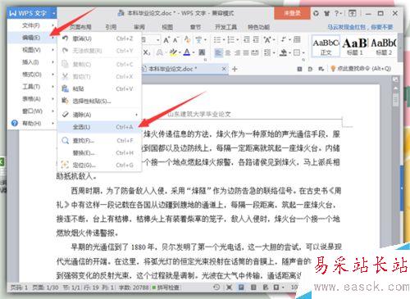Click the font color A icon
This screenshot has width=410, height=299.
point(187,52)
